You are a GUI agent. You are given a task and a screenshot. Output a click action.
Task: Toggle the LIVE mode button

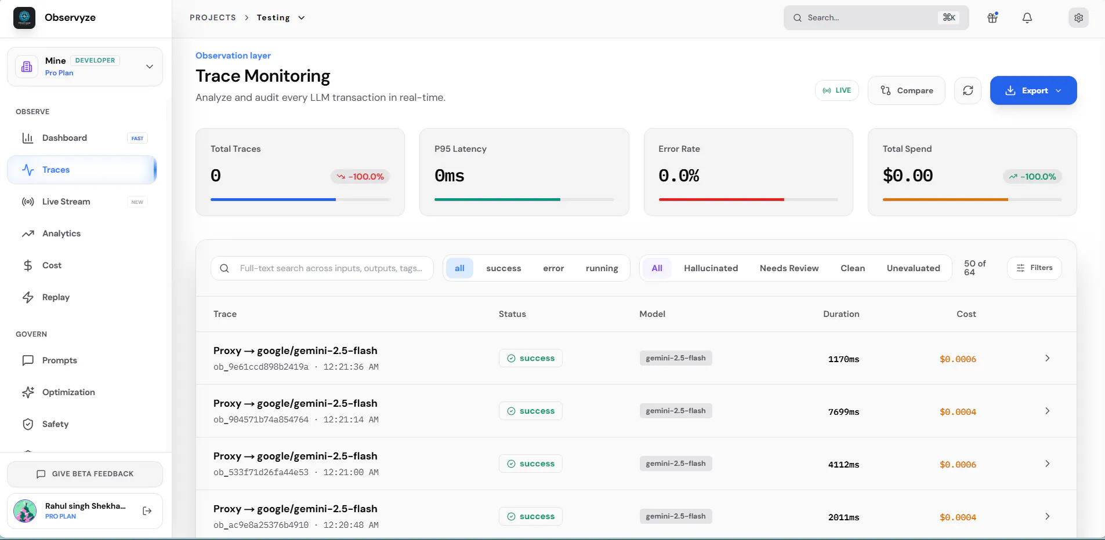(836, 90)
